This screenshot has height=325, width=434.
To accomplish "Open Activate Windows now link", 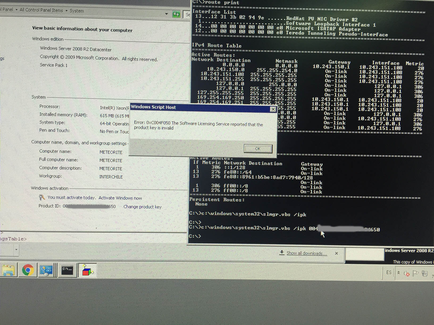I will click(x=120, y=198).
